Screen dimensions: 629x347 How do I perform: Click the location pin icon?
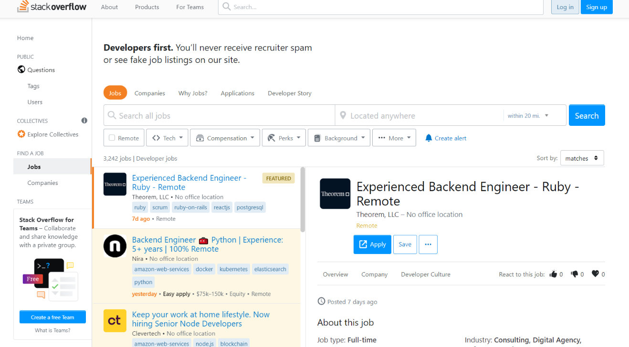click(343, 115)
